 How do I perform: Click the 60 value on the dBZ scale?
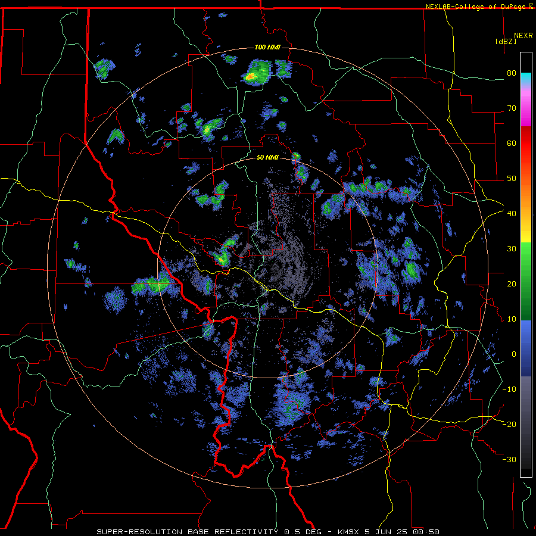pos(512,143)
